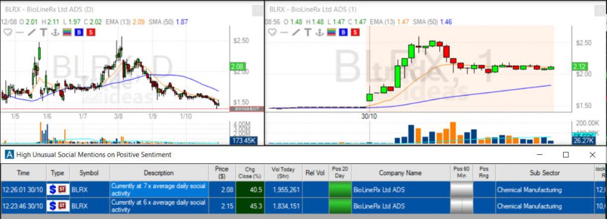Sort by Price ($) column header
Viewport: 607px width, 219px height.
222,173
